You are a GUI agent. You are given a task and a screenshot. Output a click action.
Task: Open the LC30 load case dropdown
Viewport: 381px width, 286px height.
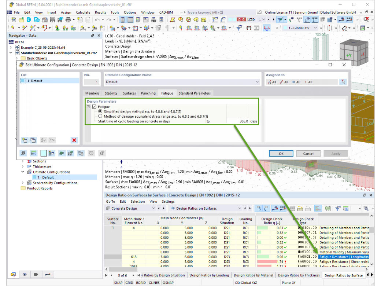(263, 19)
